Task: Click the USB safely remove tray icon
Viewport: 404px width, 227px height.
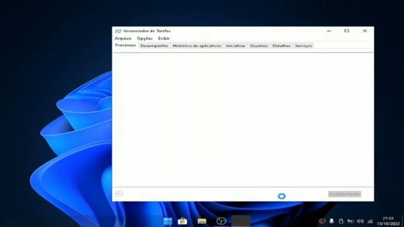Action: pos(341,221)
